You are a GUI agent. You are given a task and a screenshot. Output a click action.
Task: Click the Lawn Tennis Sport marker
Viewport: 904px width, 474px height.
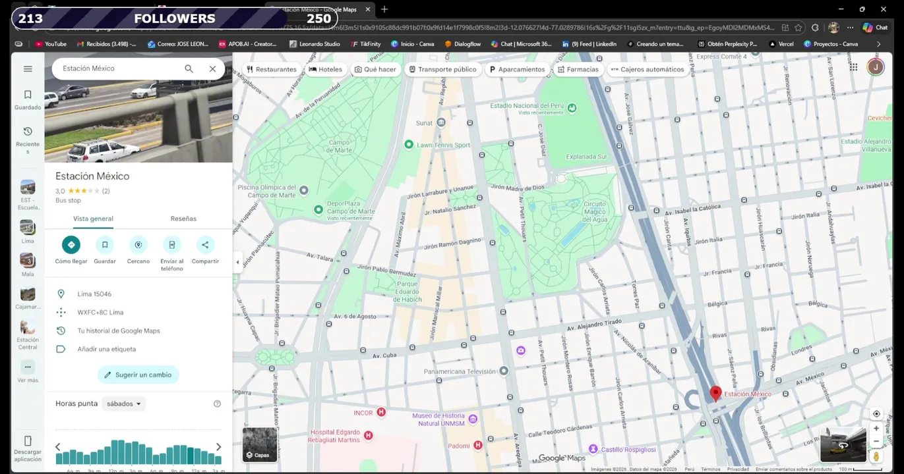click(x=409, y=145)
